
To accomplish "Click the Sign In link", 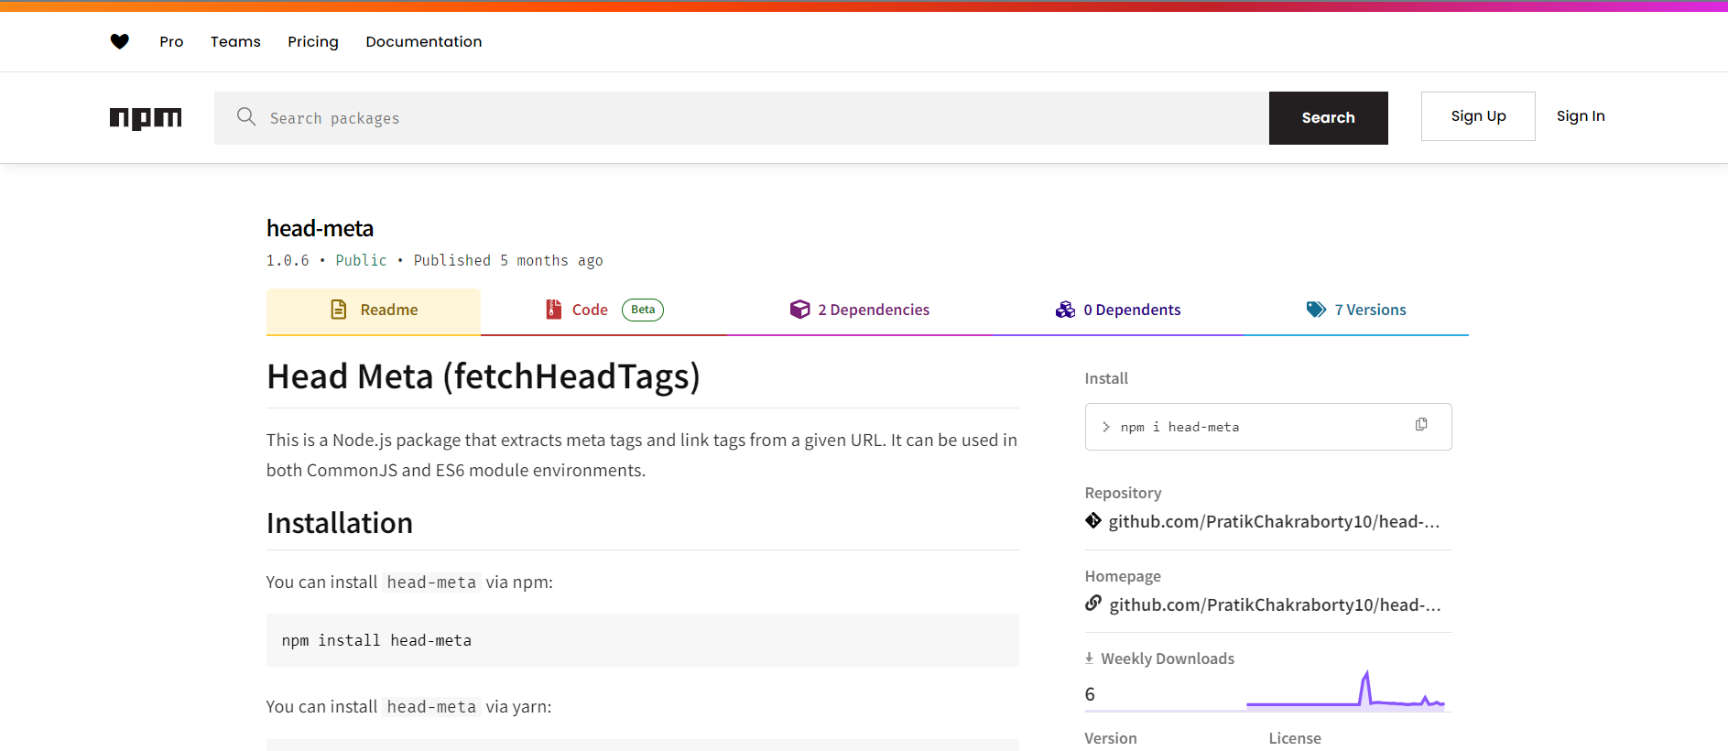I will tap(1581, 116).
